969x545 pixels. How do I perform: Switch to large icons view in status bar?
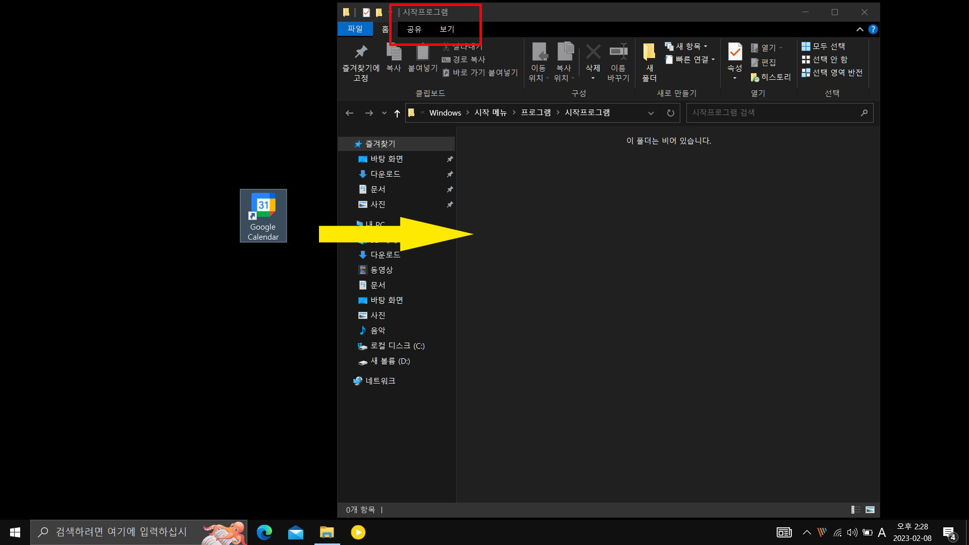pos(870,510)
